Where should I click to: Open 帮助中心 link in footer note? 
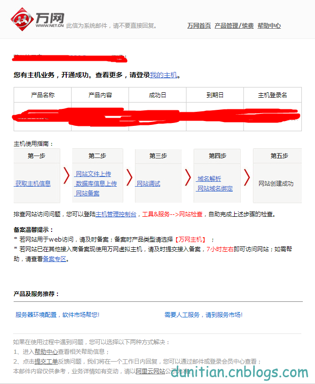(x=46, y=351)
